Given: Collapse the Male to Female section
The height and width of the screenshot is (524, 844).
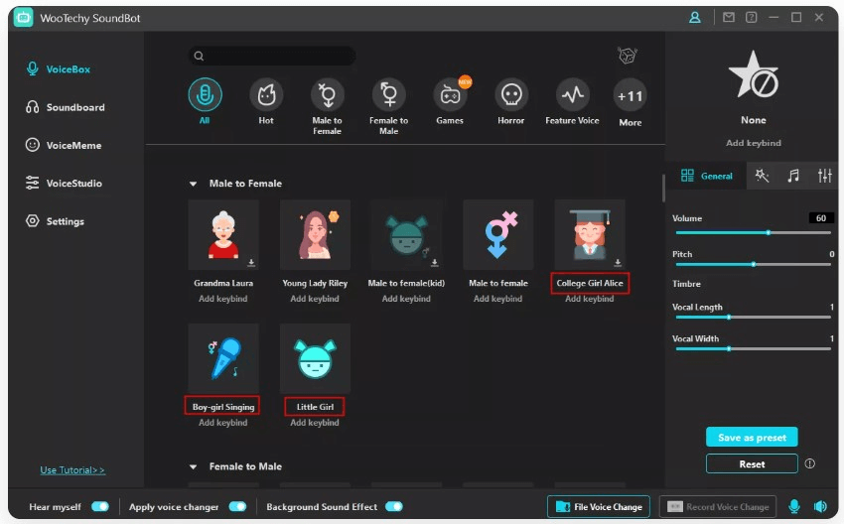Looking at the screenshot, I should click(x=194, y=184).
